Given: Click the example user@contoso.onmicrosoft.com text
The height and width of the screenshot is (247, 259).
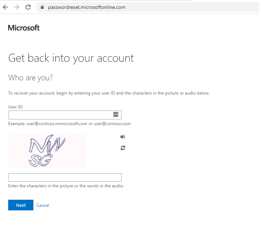Looking at the screenshot, I should [x=69, y=124].
